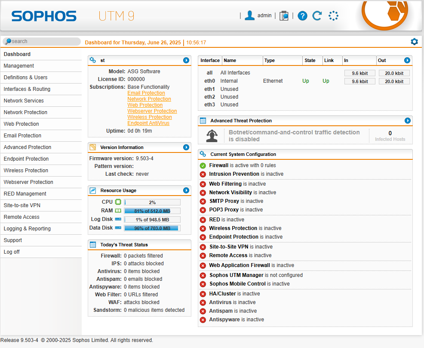Click the green Firewall active status icon
This screenshot has height=348, width=424.
[x=203, y=165]
